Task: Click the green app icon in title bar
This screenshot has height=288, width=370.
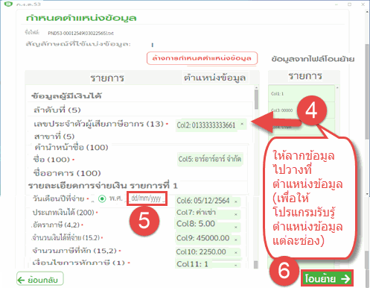Action: pyautogui.click(x=8, y=4)
